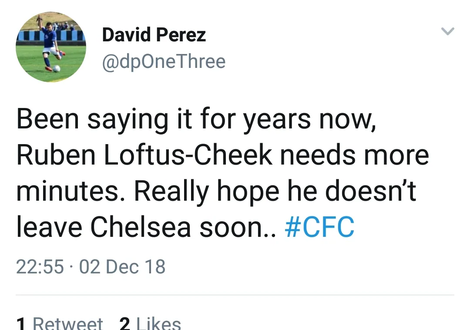
Task: Click the likes count number 2
Action: pyautogui.click(x=125, y=323)
